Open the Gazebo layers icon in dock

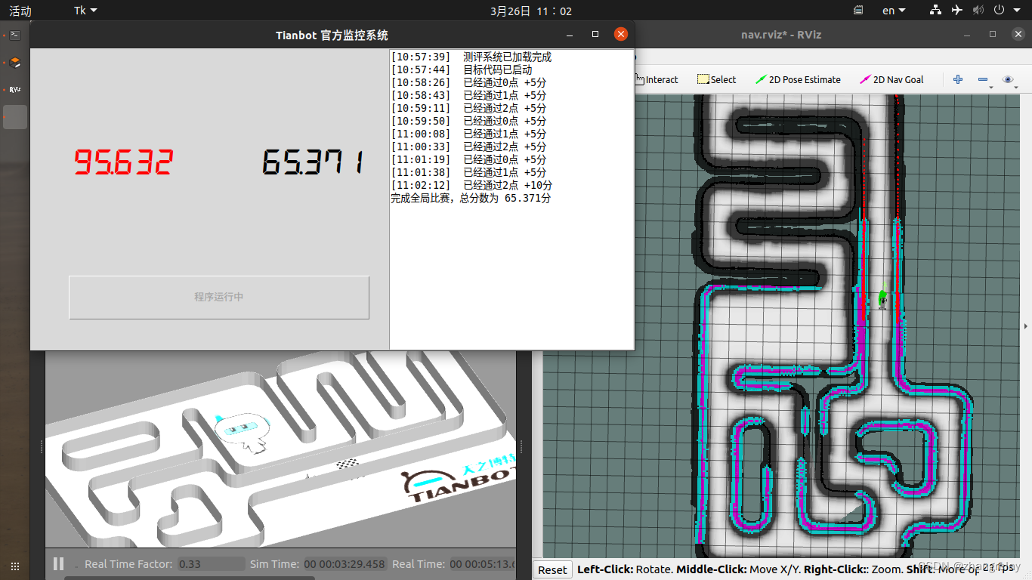pyautogui.click(x=15, y=63)
